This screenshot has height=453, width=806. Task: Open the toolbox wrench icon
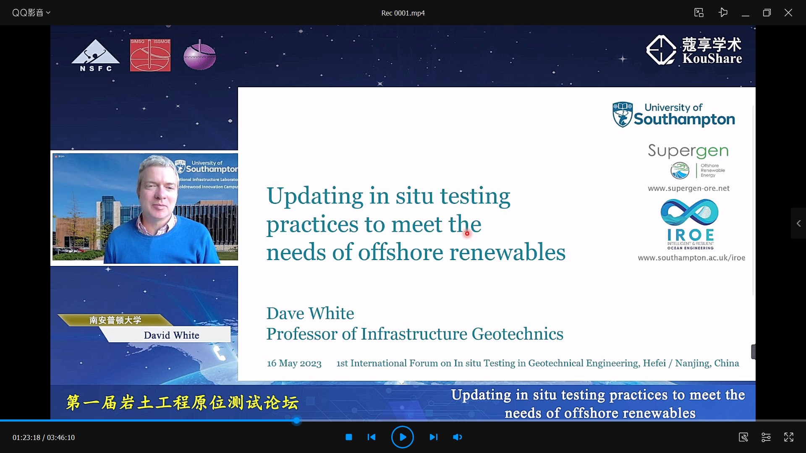pos(743,437)
